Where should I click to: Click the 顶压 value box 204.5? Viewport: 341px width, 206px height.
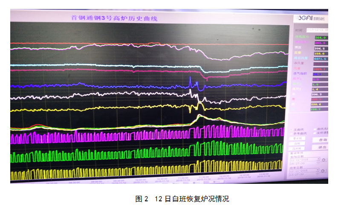(x=321, y=49)
